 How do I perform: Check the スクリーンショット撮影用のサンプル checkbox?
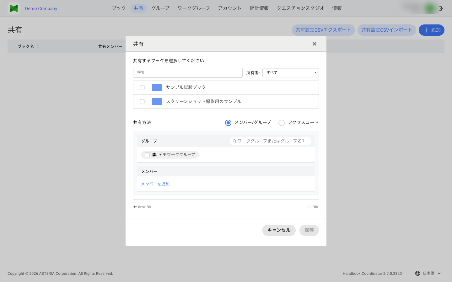pos(142,102)
